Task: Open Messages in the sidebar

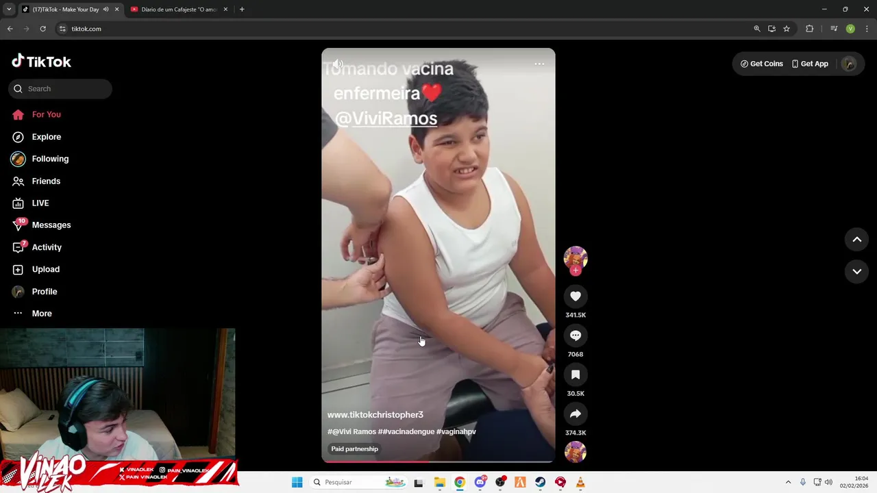Action: click(41, 225)
